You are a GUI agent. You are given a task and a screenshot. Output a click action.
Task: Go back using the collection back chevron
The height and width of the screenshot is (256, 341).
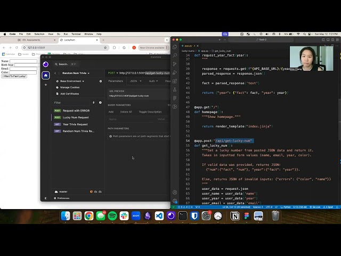click(x=55, y=73)
